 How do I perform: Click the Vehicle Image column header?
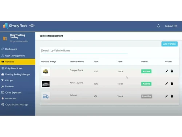tap(49, 62)
